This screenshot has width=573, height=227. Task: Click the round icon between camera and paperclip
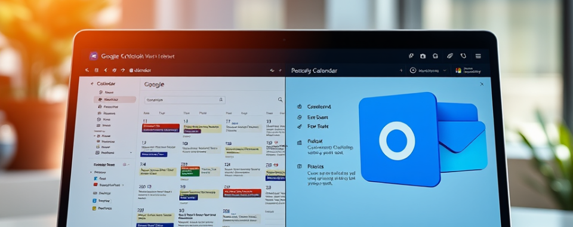pyautogui.click(x=435, y=56)
